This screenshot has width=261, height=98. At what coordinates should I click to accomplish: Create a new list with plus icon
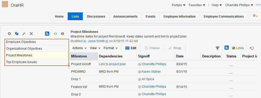tap(9, 34)
